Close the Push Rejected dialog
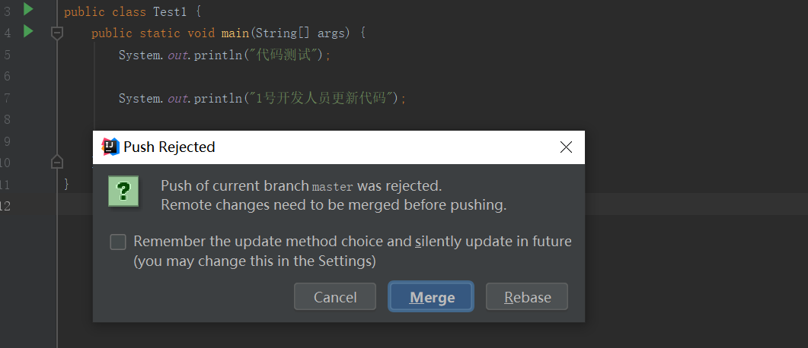The image size is (808, 348). [566, 147]
